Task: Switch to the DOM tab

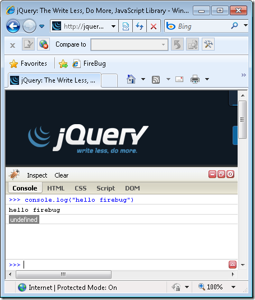Action: click(x=132, y=188)
